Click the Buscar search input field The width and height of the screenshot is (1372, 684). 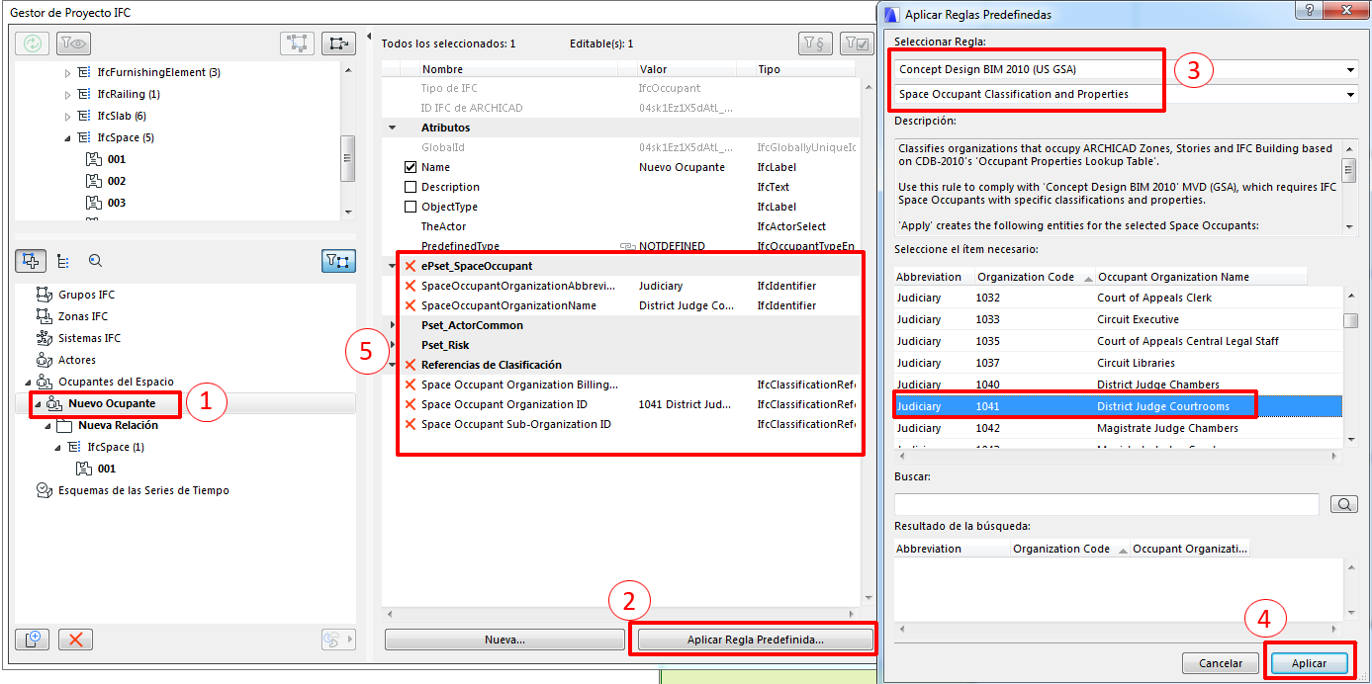[x=1107, y=504]
